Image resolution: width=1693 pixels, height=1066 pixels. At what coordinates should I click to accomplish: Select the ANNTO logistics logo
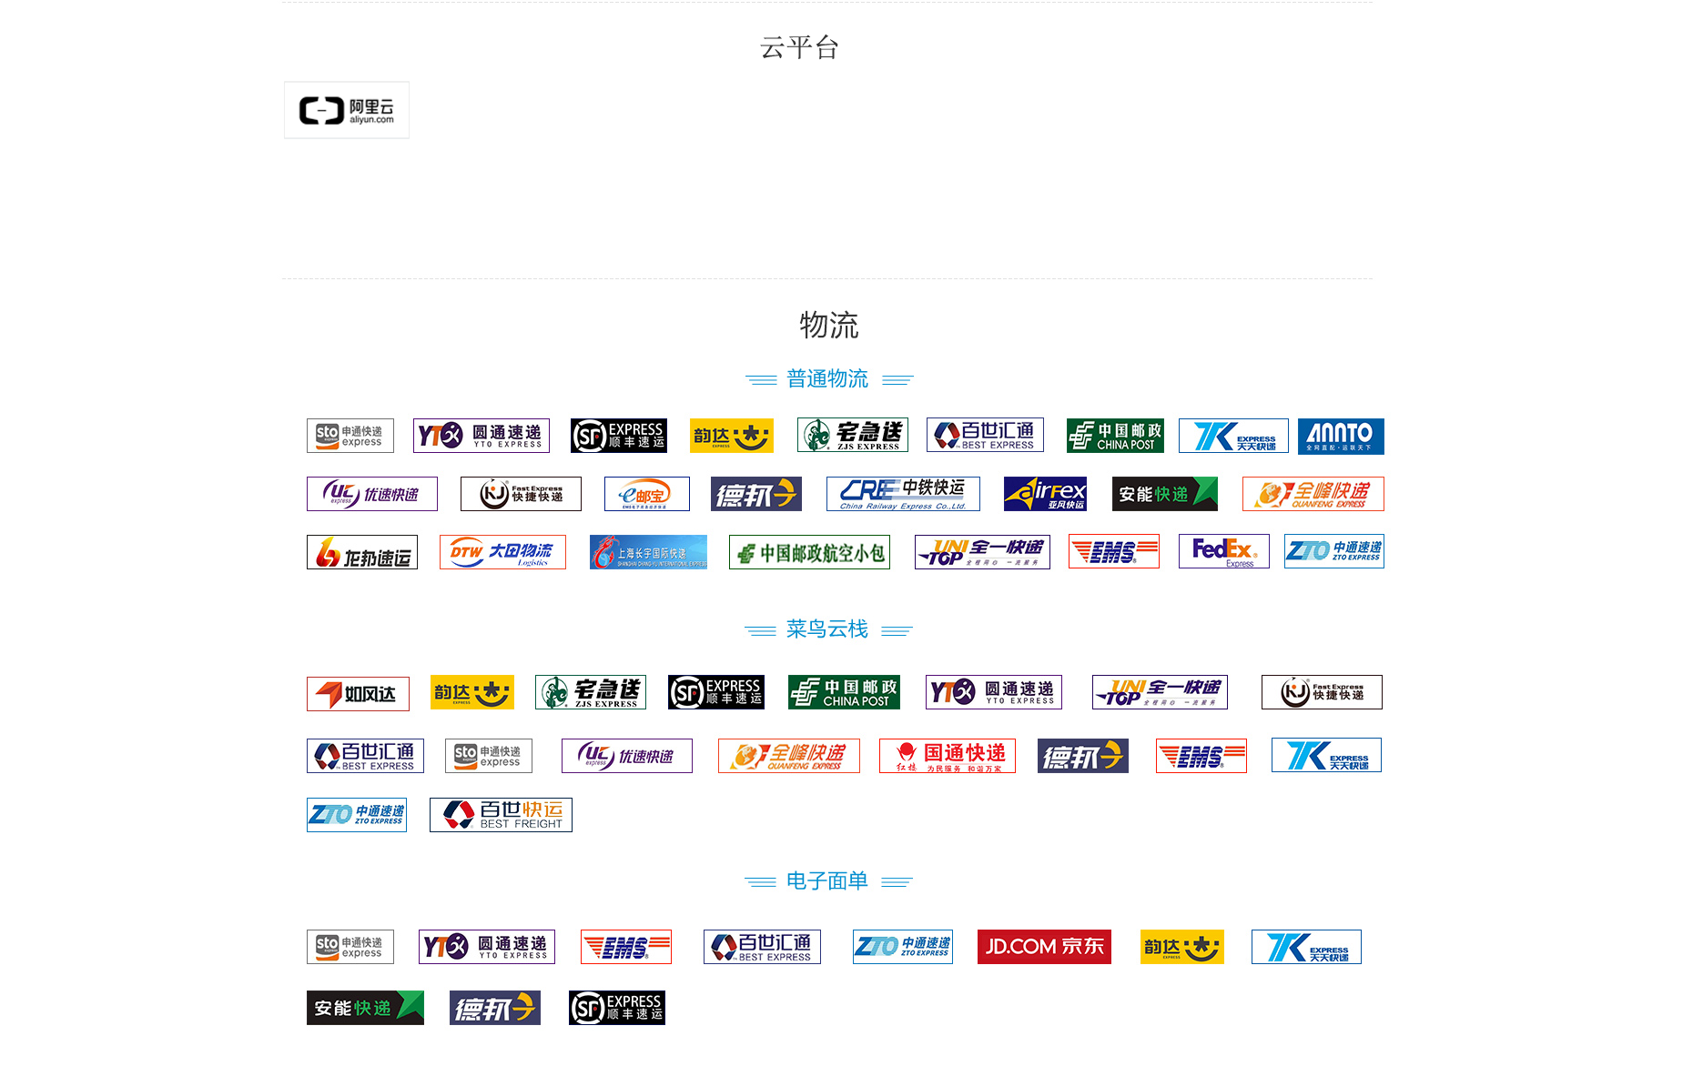tap(1340, 436)
